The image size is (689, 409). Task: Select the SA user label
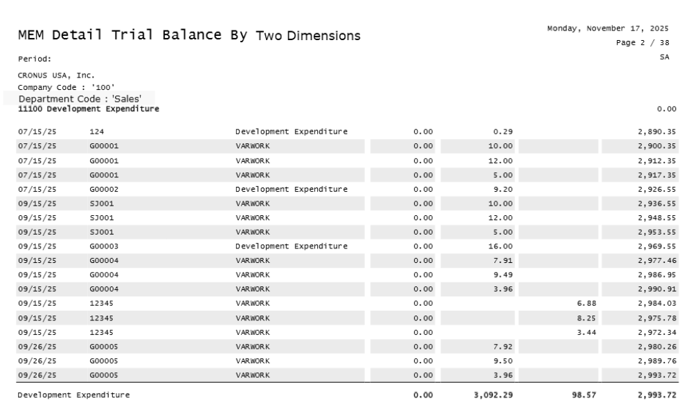(664, 57)
